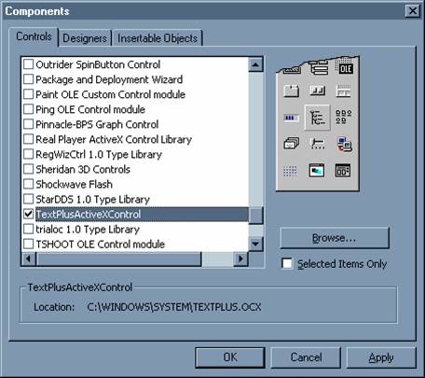Click the dotted grid icon in the preview
Screen dimensions: 425x378
coord(290,171)
